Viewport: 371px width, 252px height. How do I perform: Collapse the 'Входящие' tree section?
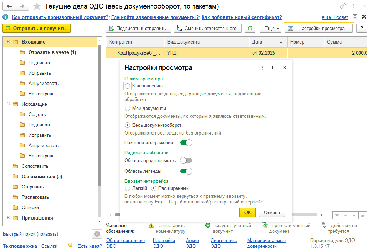tap(8, 42)
